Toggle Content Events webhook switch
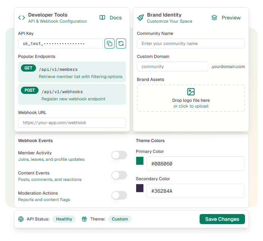263x241 pixels. tap(119, 175)
